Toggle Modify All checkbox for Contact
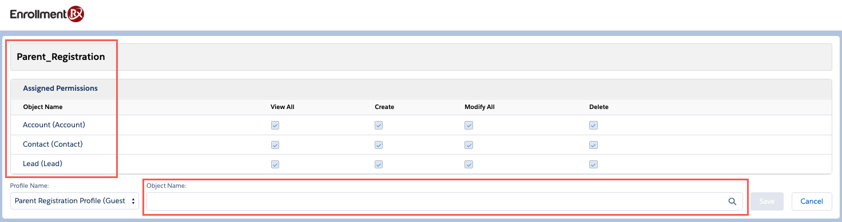The image size is (842, 222). coord(468,145)
